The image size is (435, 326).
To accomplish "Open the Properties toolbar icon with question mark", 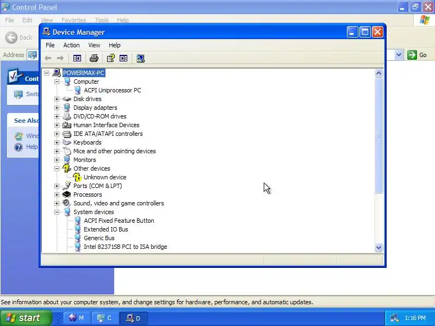I will [111, 58].
